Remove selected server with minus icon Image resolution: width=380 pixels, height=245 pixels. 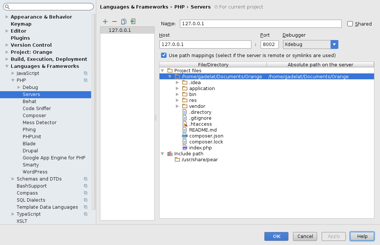point(115,21)
